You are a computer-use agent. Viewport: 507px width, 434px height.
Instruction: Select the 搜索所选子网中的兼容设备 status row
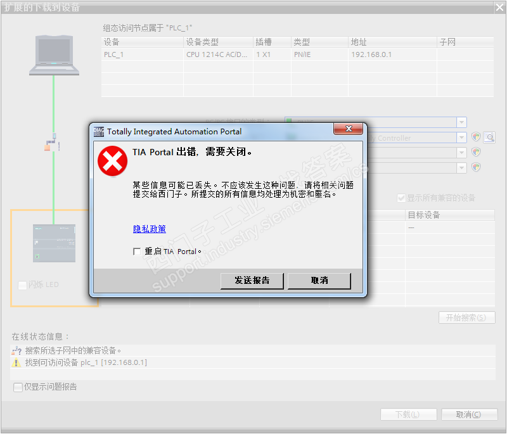(253, 350)
